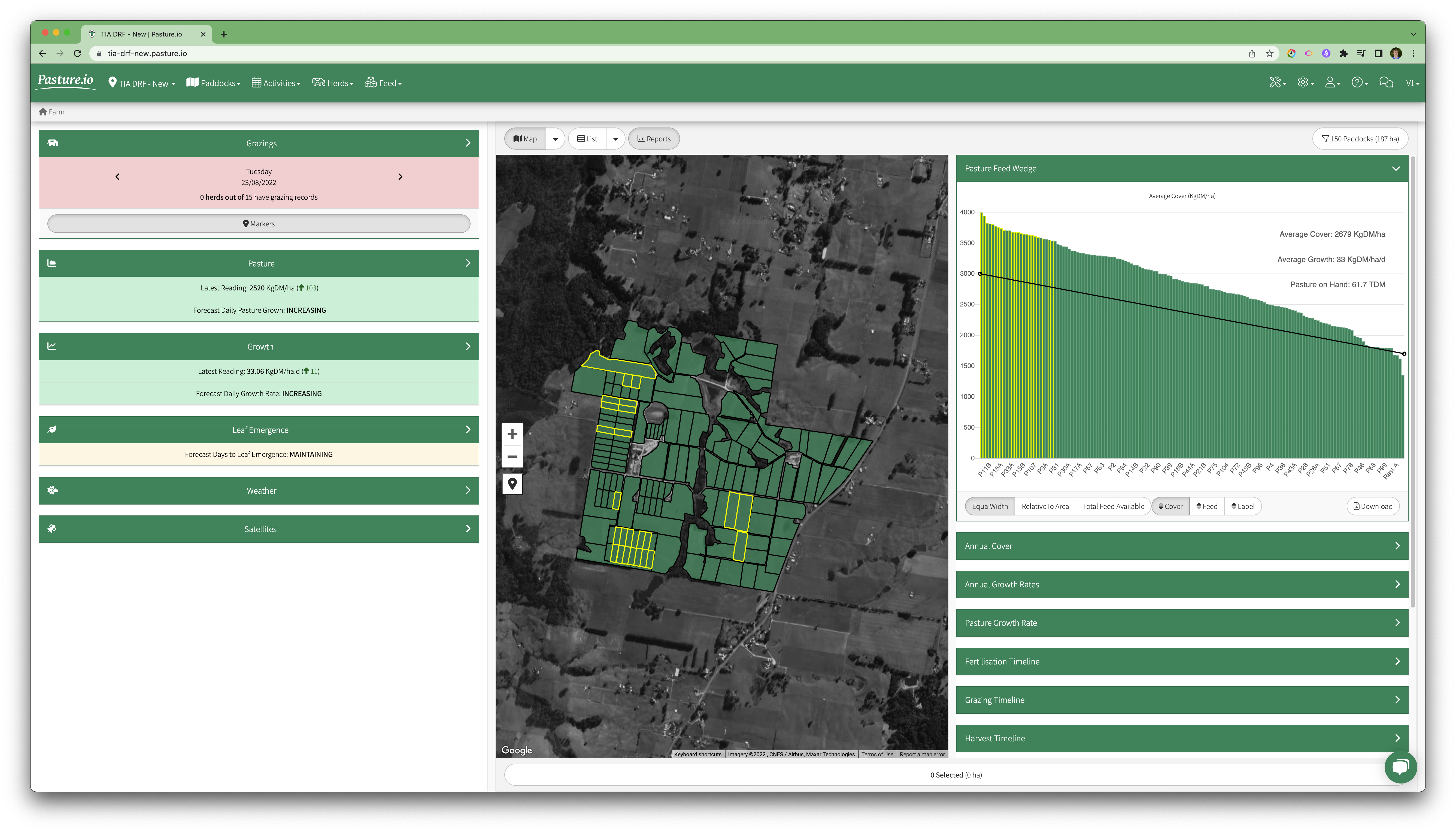Select EqualWidth wedge mode
Screen dimensions: 1456x832
click(990, 506)
